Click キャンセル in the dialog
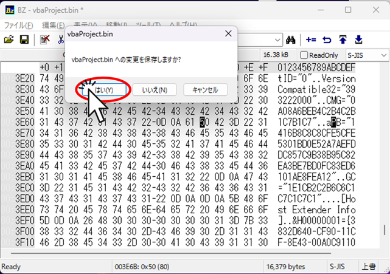 tap(205, 90)
